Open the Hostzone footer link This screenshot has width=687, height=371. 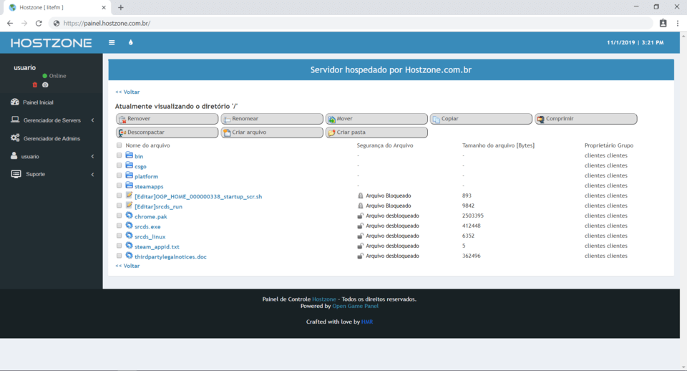tap(323, 299)
